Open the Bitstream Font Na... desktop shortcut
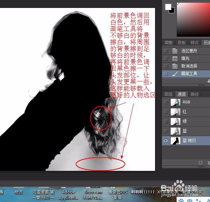The width and height of the screenshot is (210, 202). (x=93, y=195)
